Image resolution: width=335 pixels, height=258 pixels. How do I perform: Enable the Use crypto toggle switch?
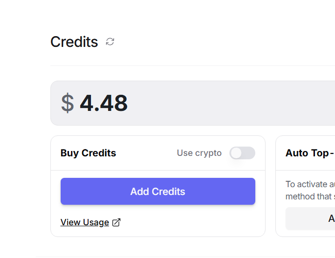click(242, 153)
